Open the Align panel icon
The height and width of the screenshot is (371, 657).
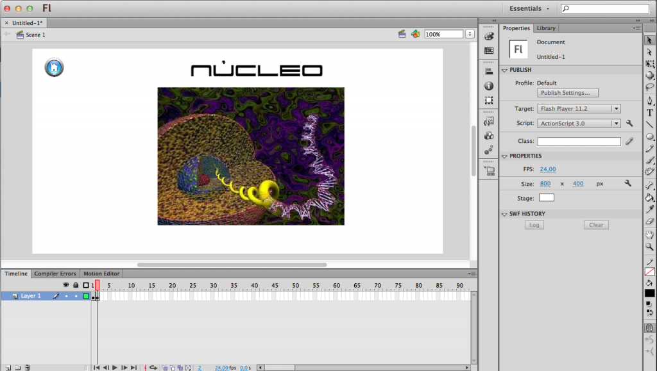click(x=488, y=72)
